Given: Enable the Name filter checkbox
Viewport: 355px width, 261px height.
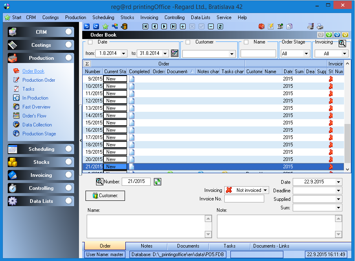Looking at the screenshot, I should click(246, 42).
